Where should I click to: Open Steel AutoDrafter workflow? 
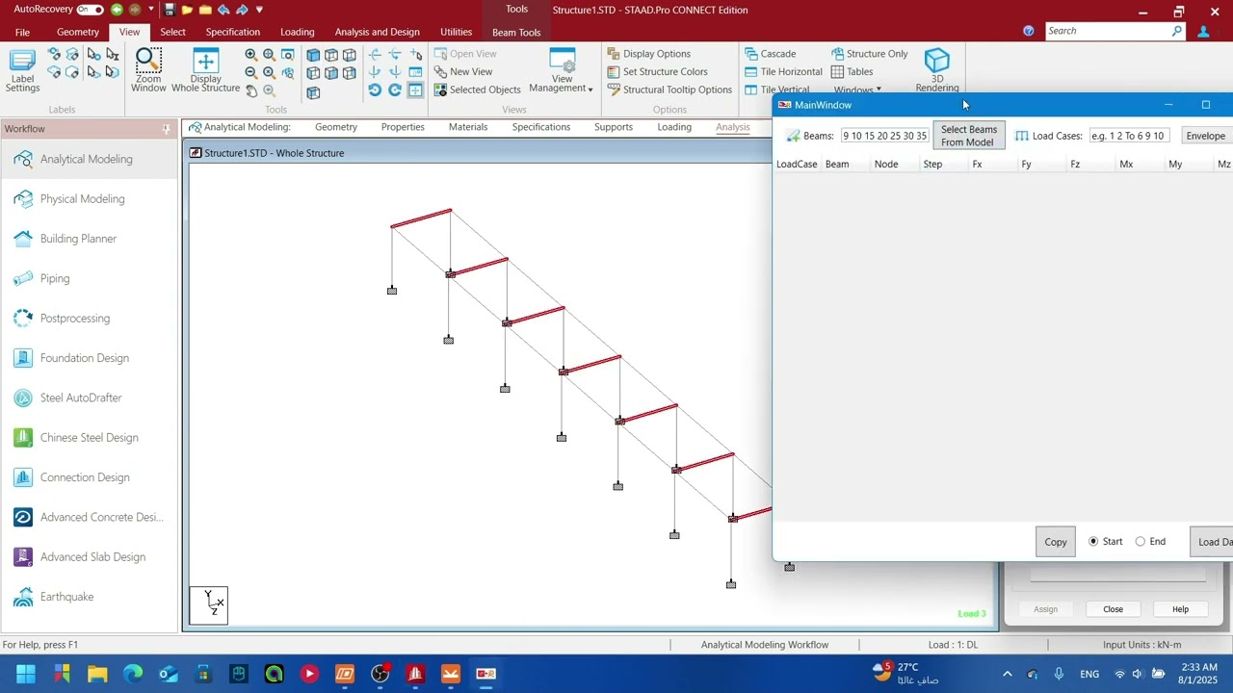[89, 398]
